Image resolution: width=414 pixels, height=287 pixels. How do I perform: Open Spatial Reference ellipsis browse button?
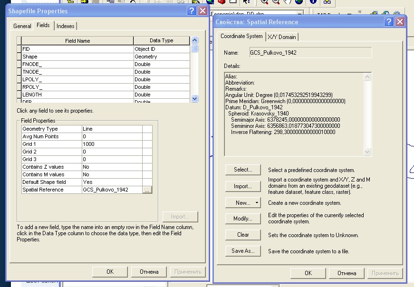click(147, 190)
